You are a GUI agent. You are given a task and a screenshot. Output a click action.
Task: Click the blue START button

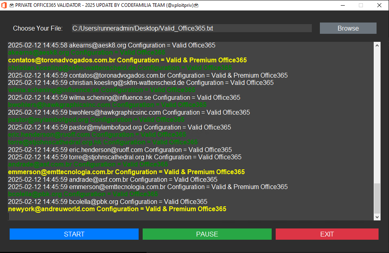74,234
